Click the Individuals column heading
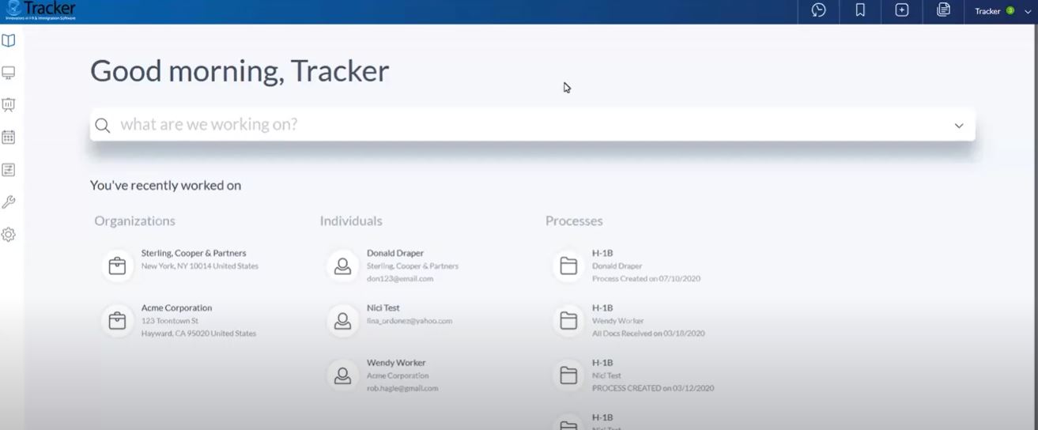Image resolution: width=1038 pixels, height=430 pixels. click(351, 221)
